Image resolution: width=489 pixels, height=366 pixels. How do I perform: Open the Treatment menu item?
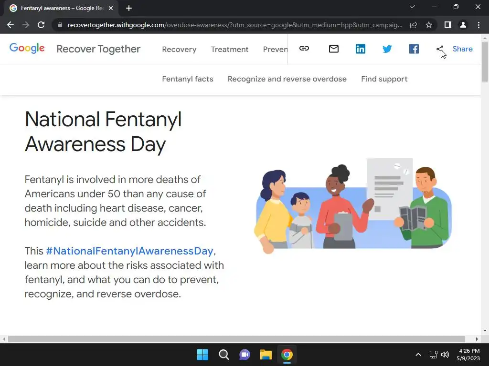coord(230,49)
